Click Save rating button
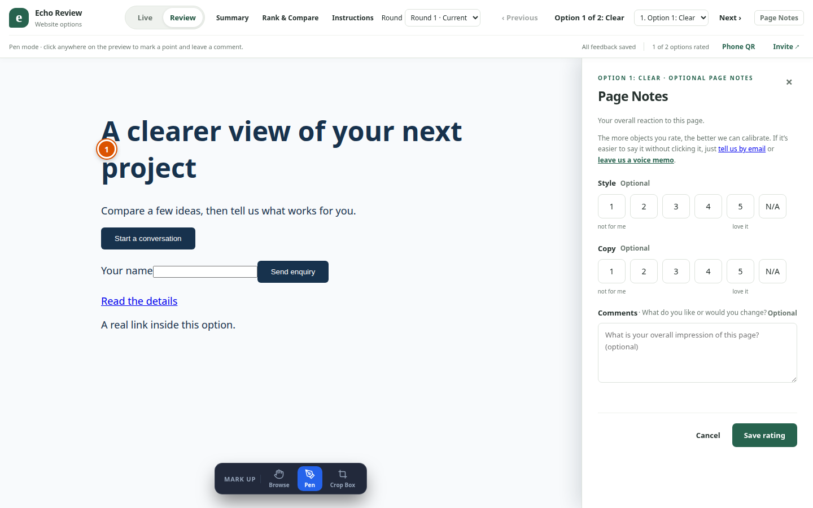The height and width of the screenshot is (508, 813). pos(764,435)
